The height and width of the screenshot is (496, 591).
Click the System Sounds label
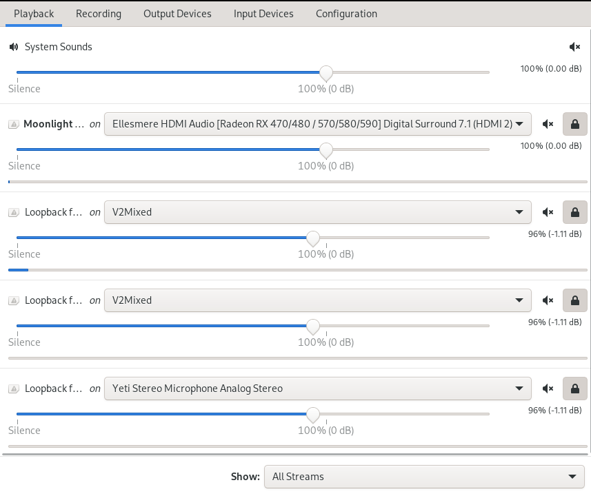(59, 47)
